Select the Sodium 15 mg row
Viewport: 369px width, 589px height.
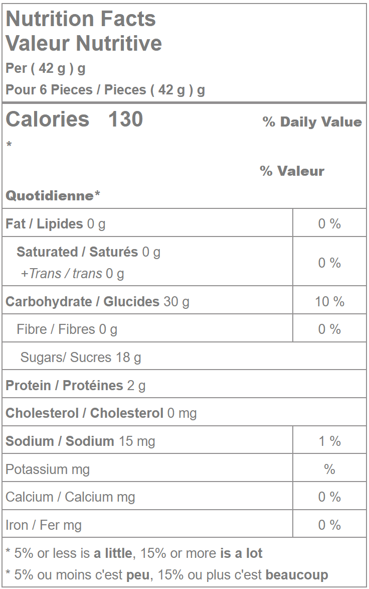(x=80, y=441)
